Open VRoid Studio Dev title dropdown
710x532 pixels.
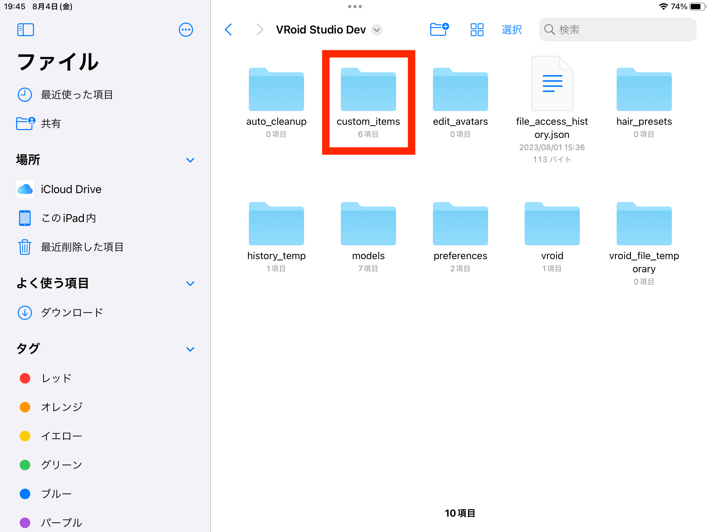pos(377,30)
